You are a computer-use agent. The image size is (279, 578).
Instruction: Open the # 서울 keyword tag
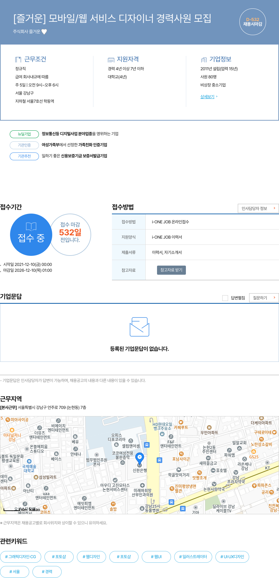pos(15,571)
